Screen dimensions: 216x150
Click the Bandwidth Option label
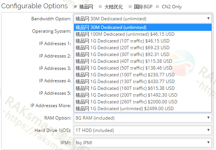pyautogui.click(x=51, y=19)
